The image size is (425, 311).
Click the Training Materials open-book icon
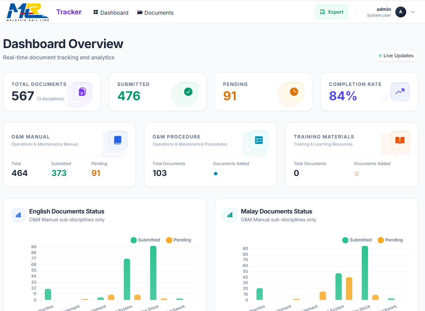(400, 140)
